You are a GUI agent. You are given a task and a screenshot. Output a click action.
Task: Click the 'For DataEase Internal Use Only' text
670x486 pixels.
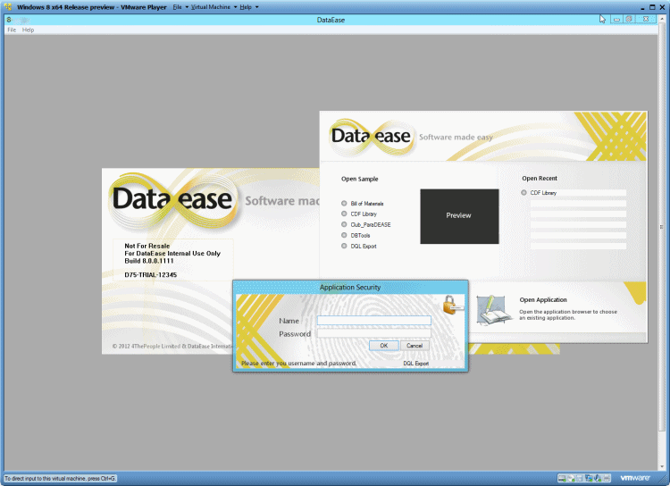pos(172,254)
